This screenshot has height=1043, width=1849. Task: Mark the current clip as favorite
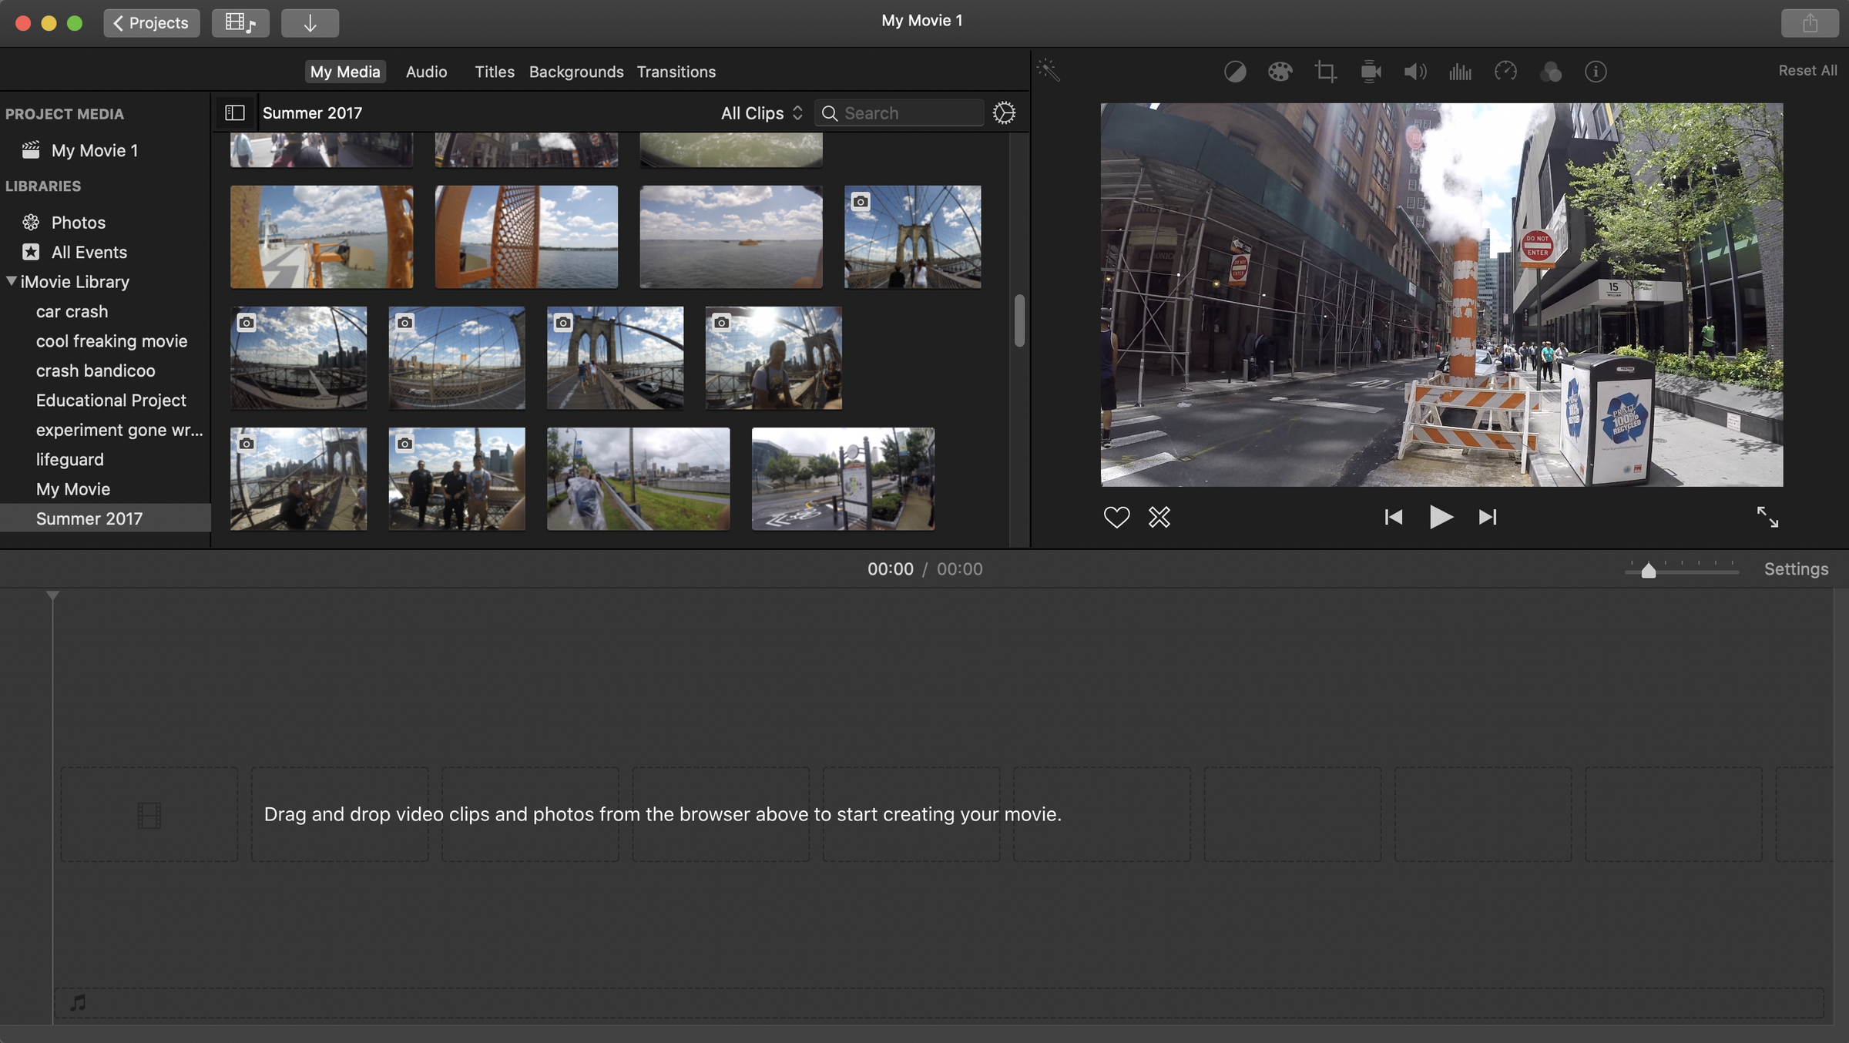coord(1116,517)
